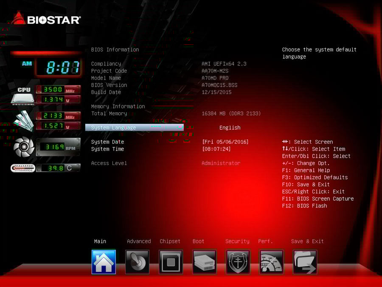
Task: Switch to the Perf. tab label
Action: coord(265,242)
